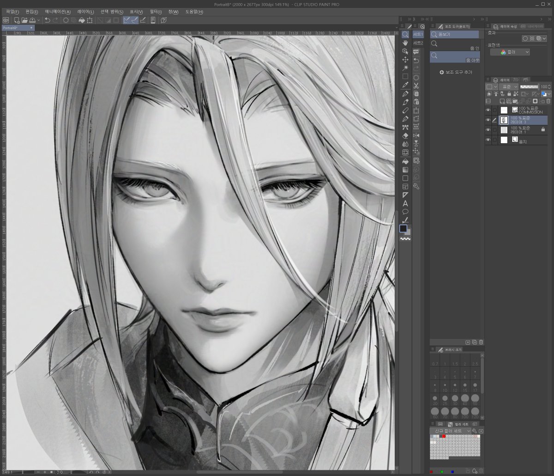Select the Gradient tool
This screenshot has height=476, width=554.
point(405,170)
